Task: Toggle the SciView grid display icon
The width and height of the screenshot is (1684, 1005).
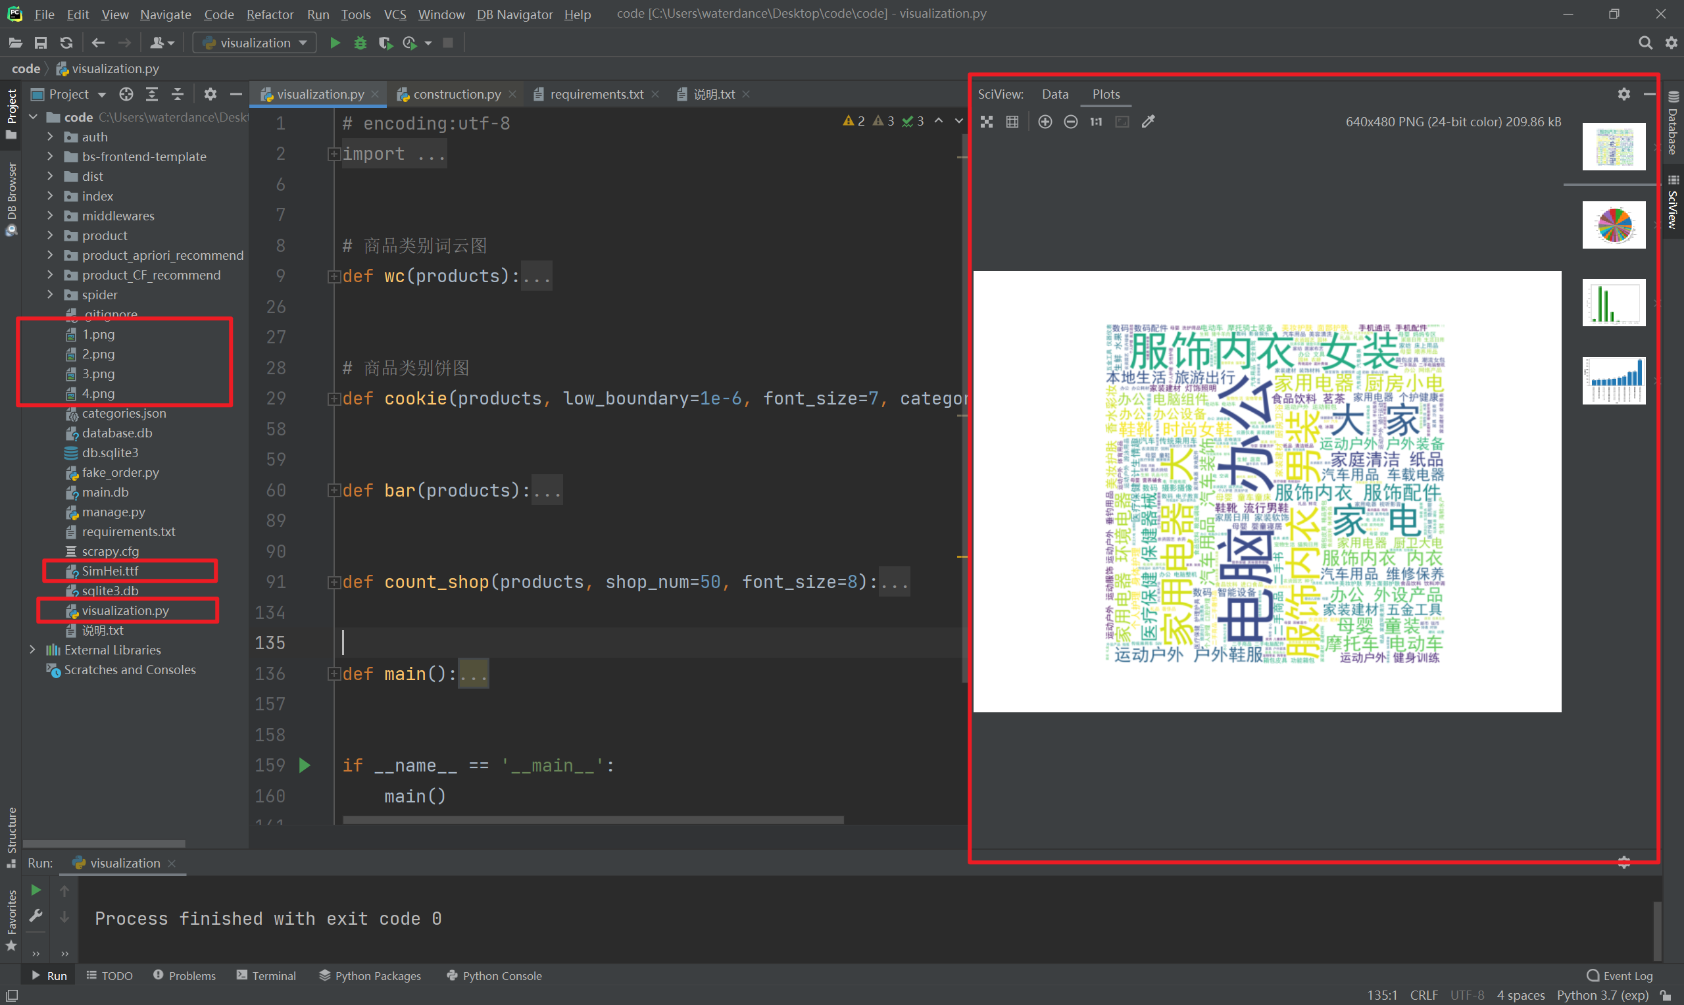Action: pos(1012,122)
